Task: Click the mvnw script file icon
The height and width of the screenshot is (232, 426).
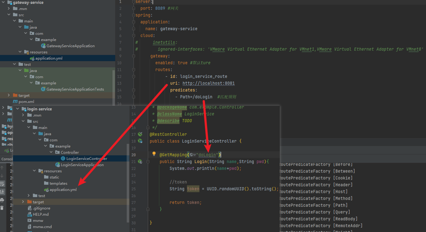Action: pyautogui.click(x=30, y=221)
